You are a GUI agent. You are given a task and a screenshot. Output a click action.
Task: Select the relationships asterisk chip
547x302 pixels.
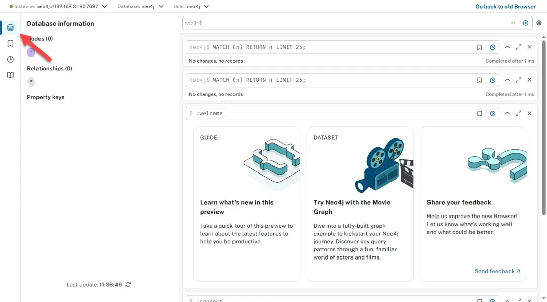tap(31, 82)
